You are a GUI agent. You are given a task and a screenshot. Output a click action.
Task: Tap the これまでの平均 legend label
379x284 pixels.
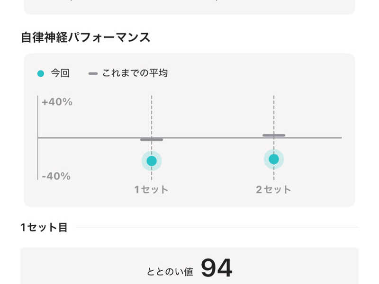coord(135,73)
